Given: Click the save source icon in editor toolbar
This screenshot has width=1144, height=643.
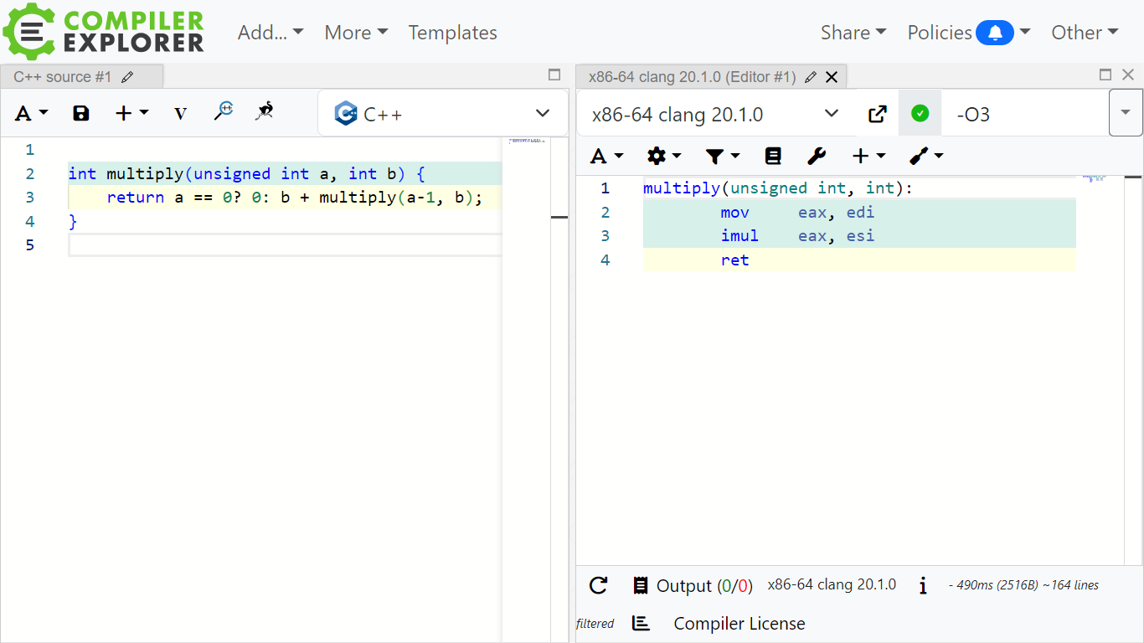Looking at the screenshot, I should [x=81, y=113].
